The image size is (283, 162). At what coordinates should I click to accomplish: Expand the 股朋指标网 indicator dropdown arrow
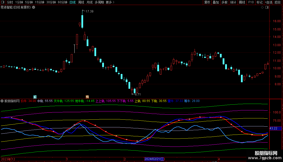pyautogui.click(x=2, y=101)
